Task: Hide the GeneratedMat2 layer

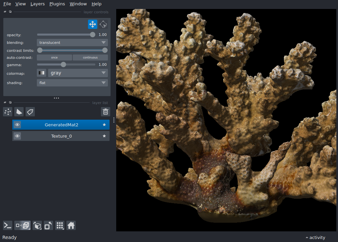Action: (x=17, y=124)
